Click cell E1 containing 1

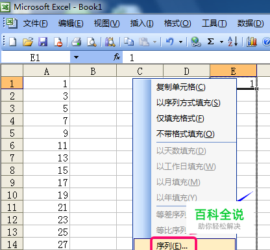246,83
